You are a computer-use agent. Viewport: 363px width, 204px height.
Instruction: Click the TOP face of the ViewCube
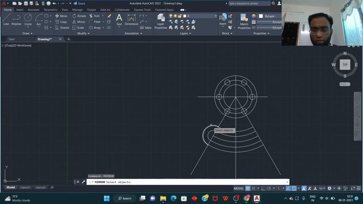tap(345, 65)
